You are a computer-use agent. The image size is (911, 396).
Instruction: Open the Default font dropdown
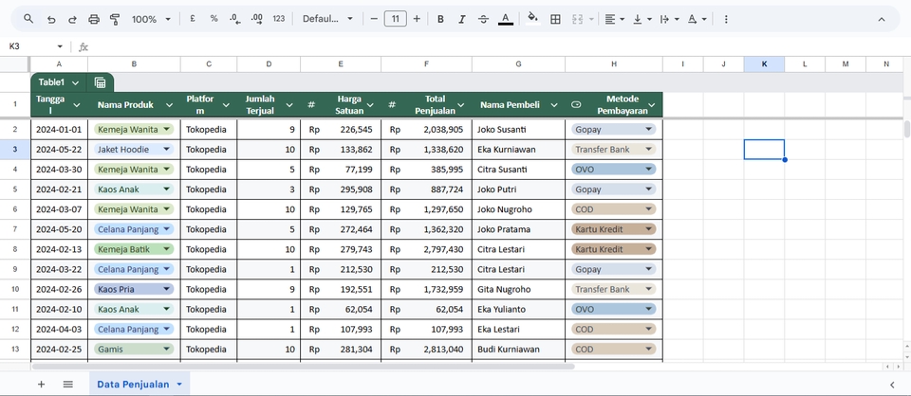pyautogui.click(x=327, y=19)
